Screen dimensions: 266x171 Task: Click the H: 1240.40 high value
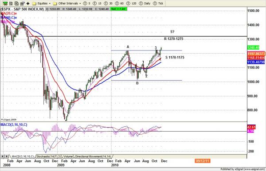pyautogui.click(x=69, y=9)
